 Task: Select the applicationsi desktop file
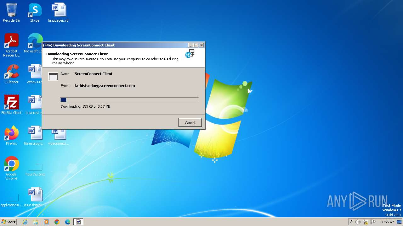(11, 200)
